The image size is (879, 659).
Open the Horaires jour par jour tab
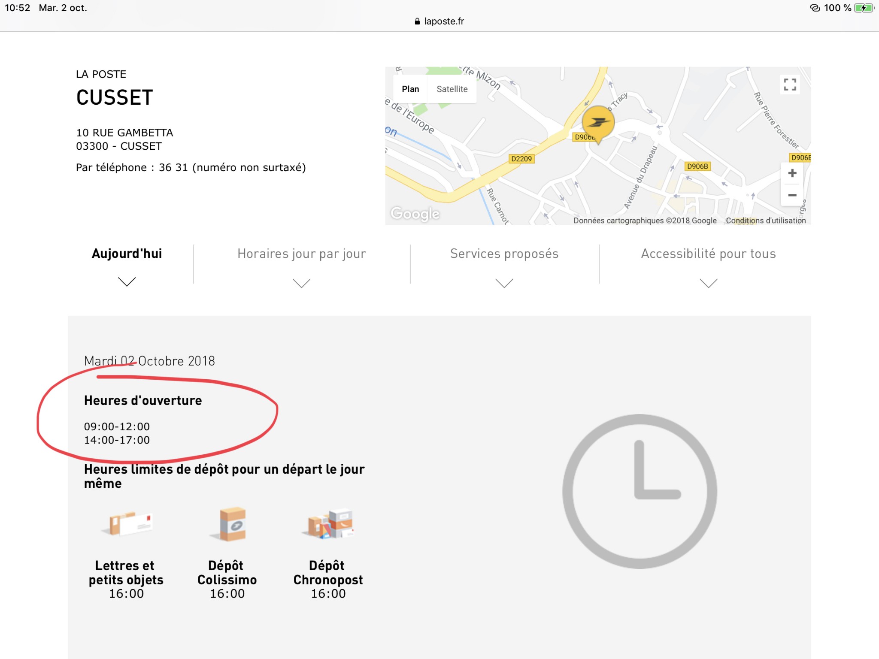[x=301, y=254]
